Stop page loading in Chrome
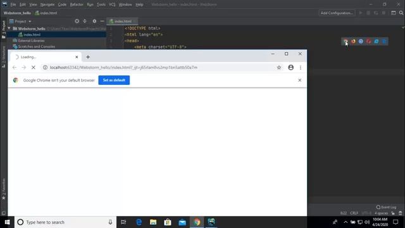 [34, 68]
